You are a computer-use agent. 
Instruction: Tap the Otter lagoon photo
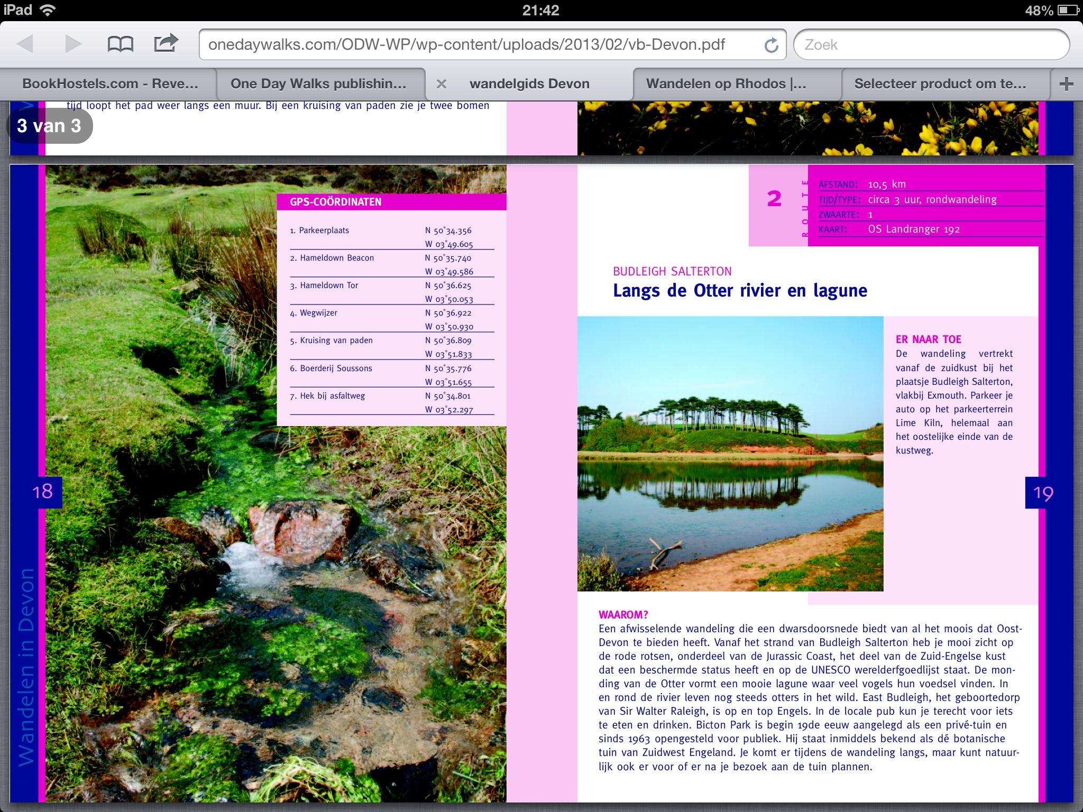[x=730, y=454]
